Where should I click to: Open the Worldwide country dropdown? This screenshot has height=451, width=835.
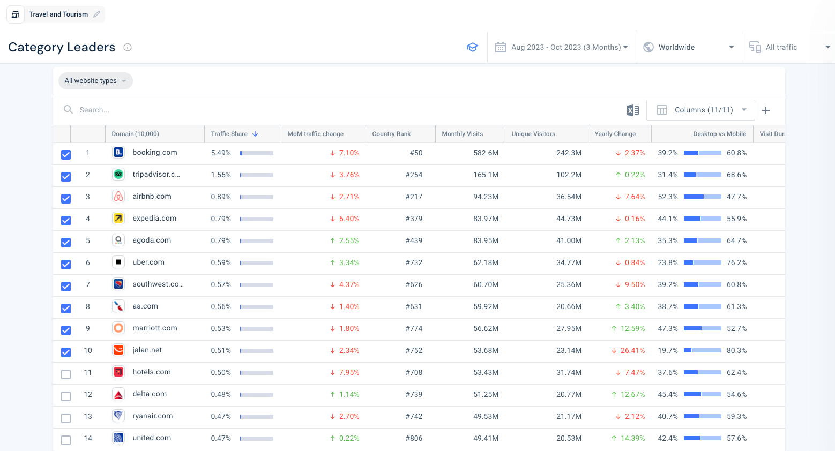[x=689, y=47]
